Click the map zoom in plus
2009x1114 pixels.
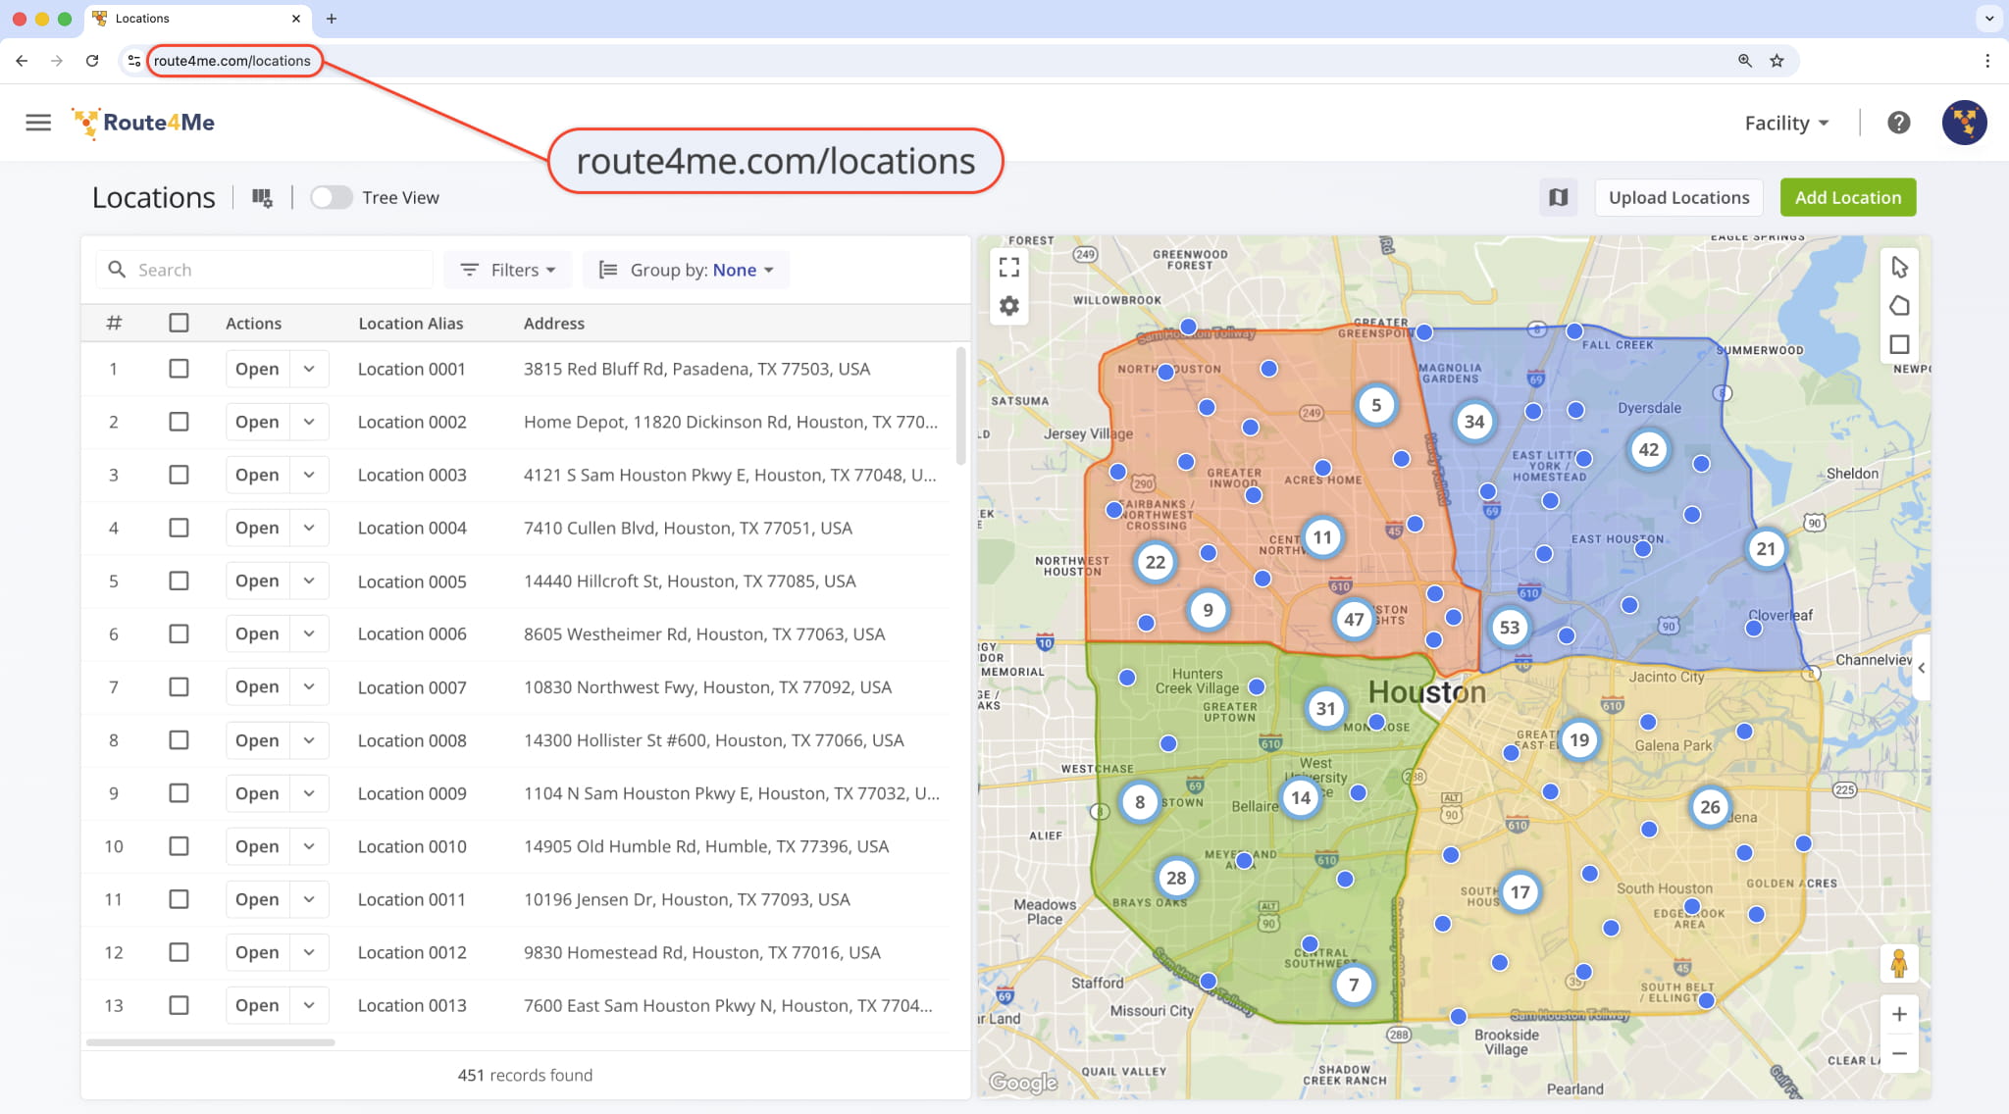1899,1014
